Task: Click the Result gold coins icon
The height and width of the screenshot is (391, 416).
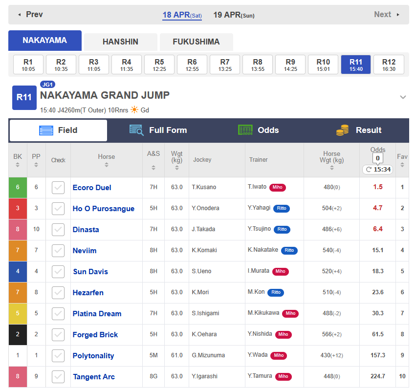Action: pyautogui.click(x=343, y=130)
